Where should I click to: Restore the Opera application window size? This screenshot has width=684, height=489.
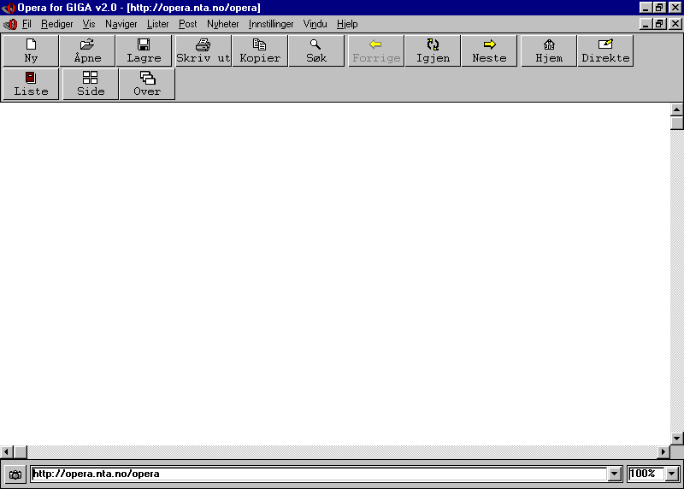[659, 8]
